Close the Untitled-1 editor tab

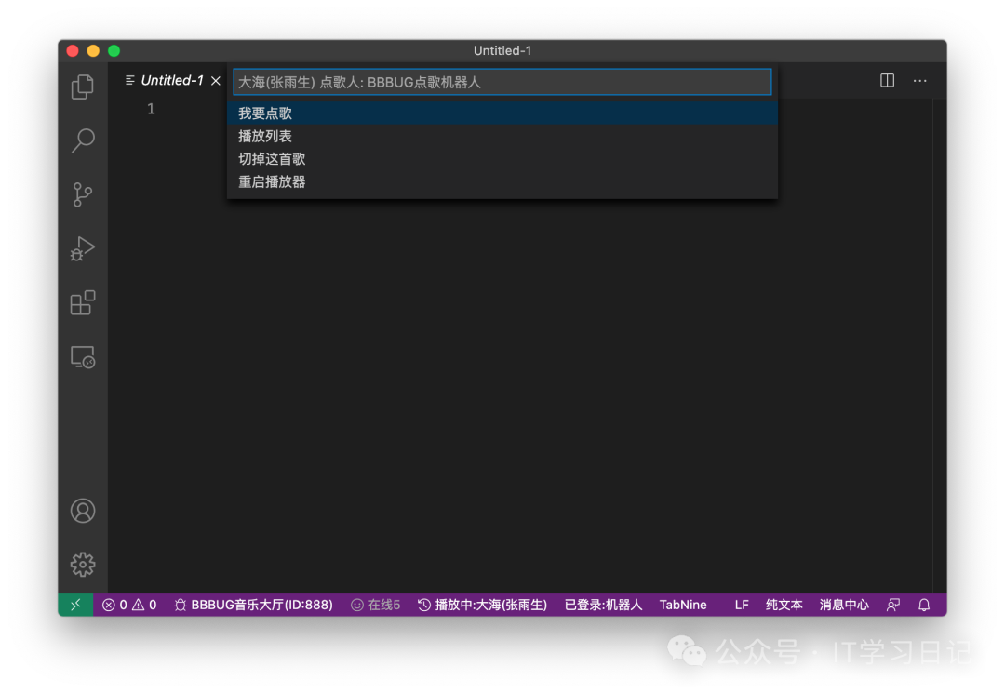(x=216, y=81)
